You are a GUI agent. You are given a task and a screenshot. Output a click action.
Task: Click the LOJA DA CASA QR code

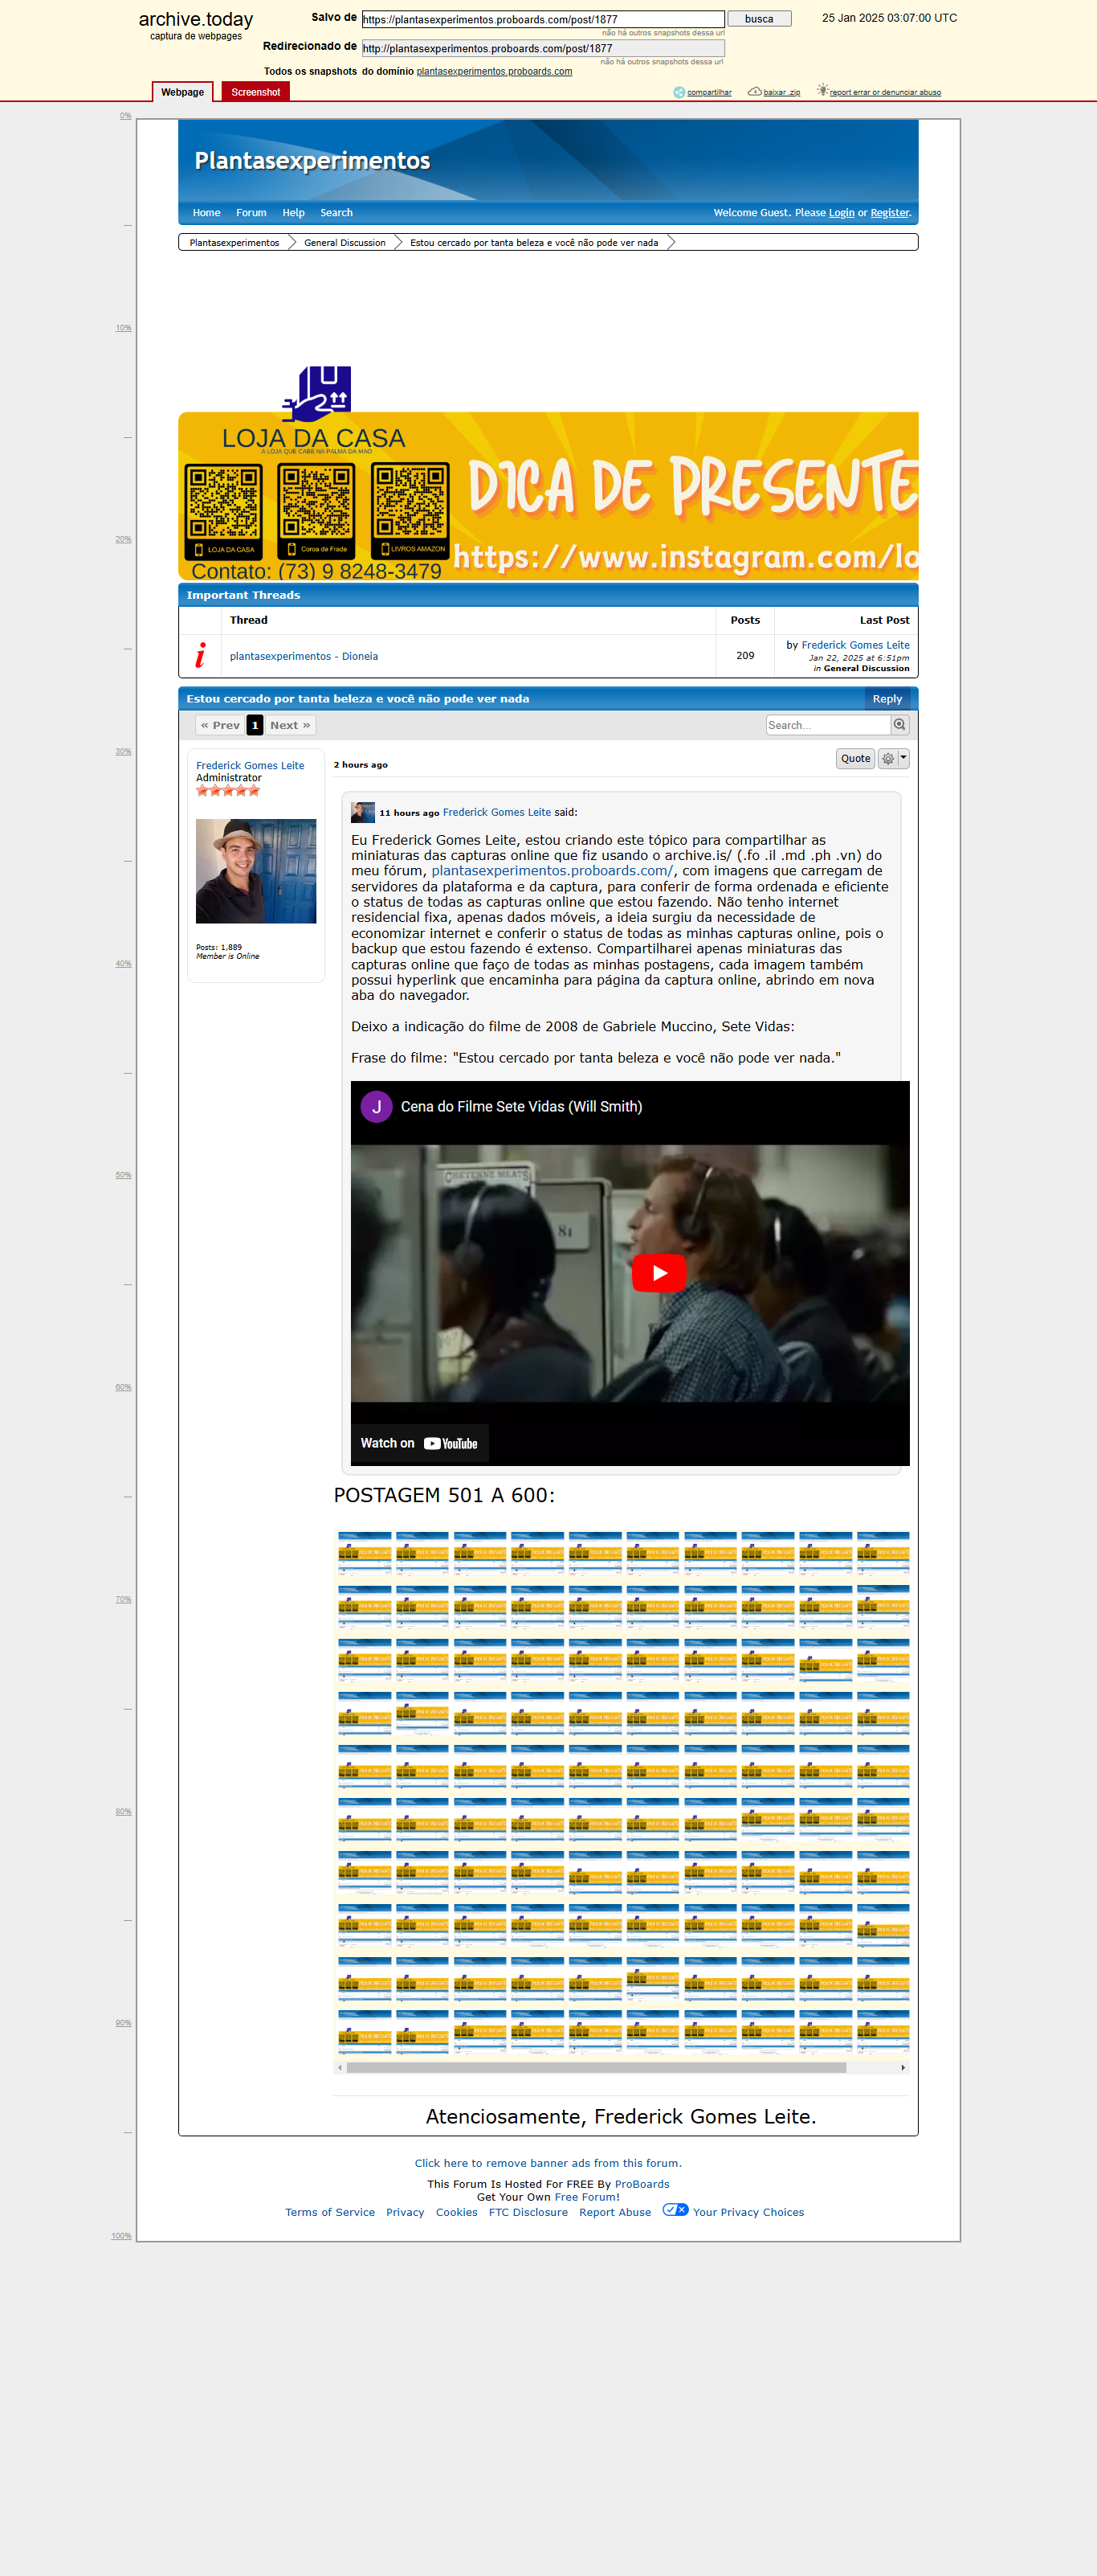(x=224, y=511)
